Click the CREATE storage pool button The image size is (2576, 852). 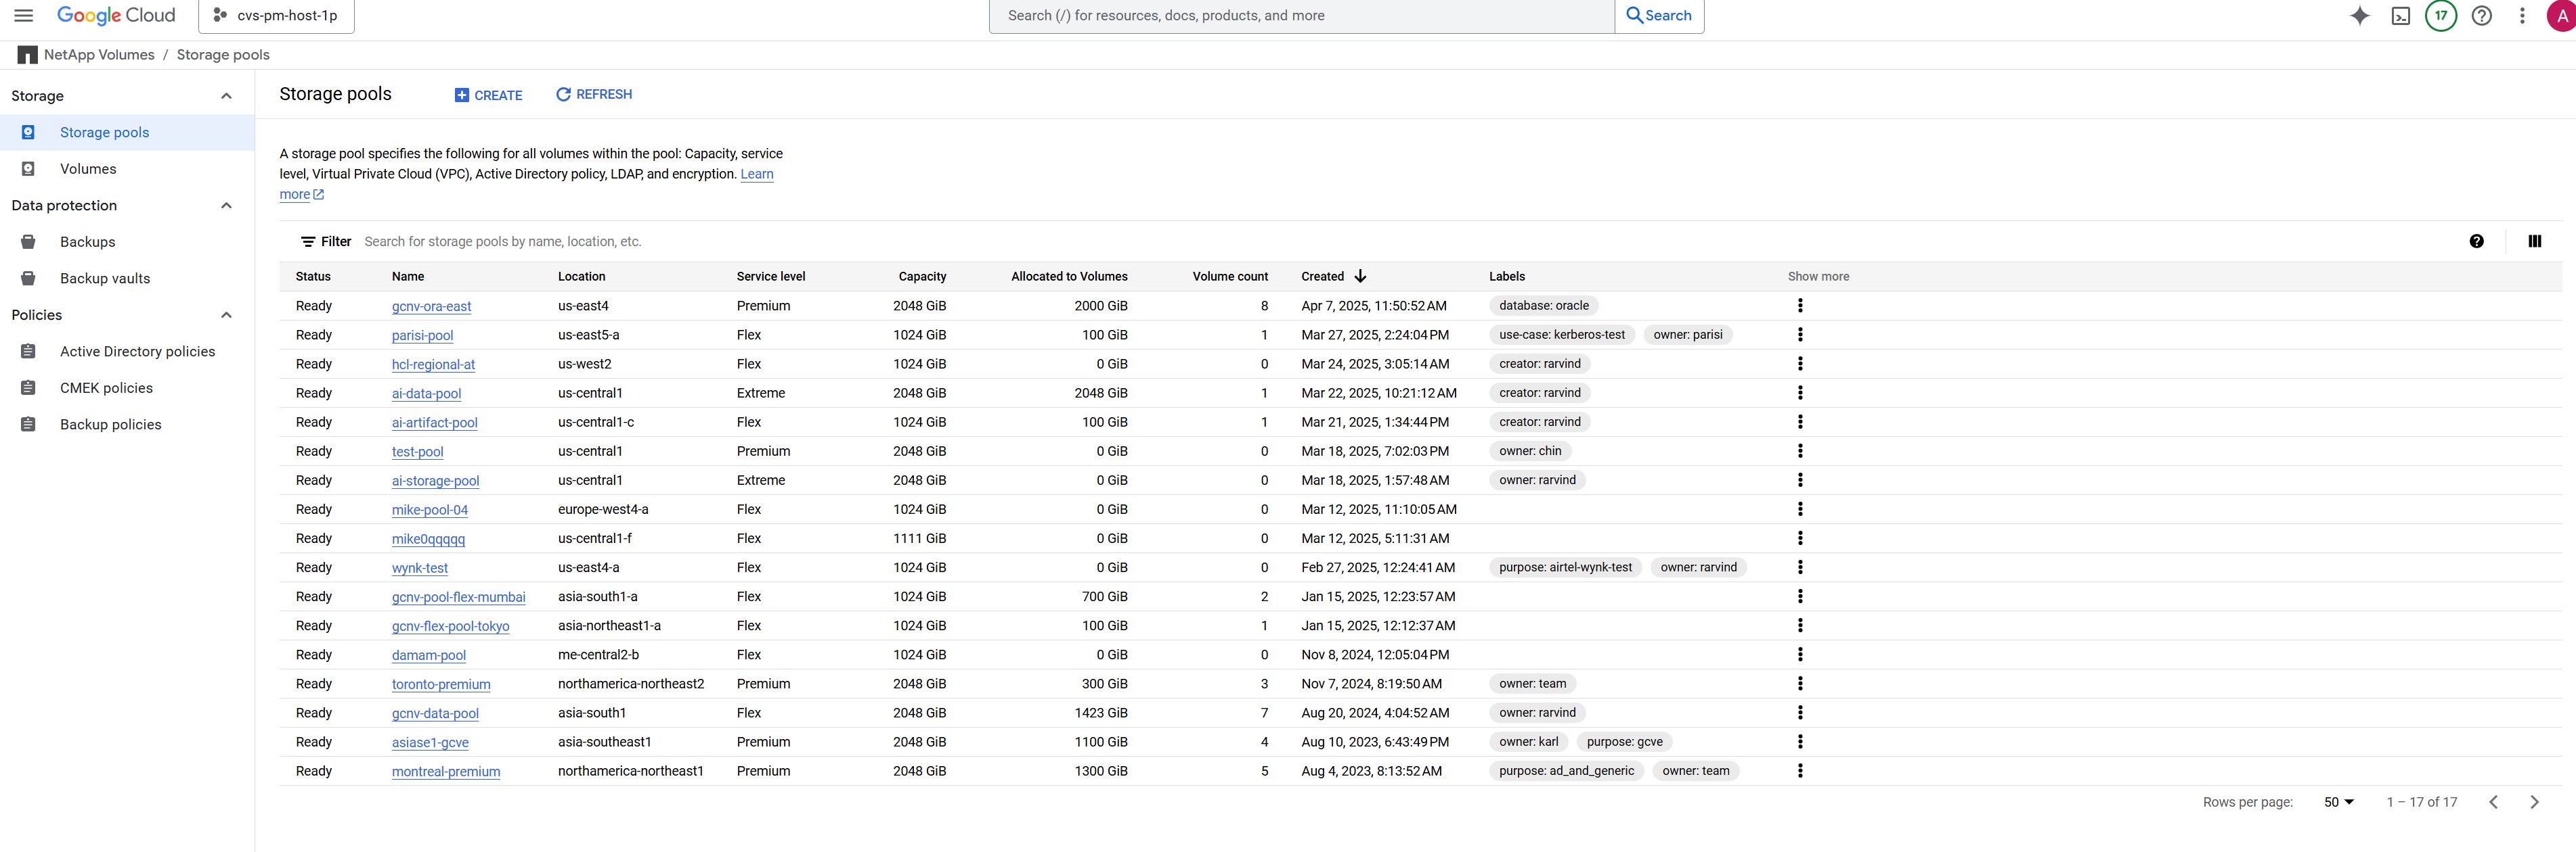[488, 95]
